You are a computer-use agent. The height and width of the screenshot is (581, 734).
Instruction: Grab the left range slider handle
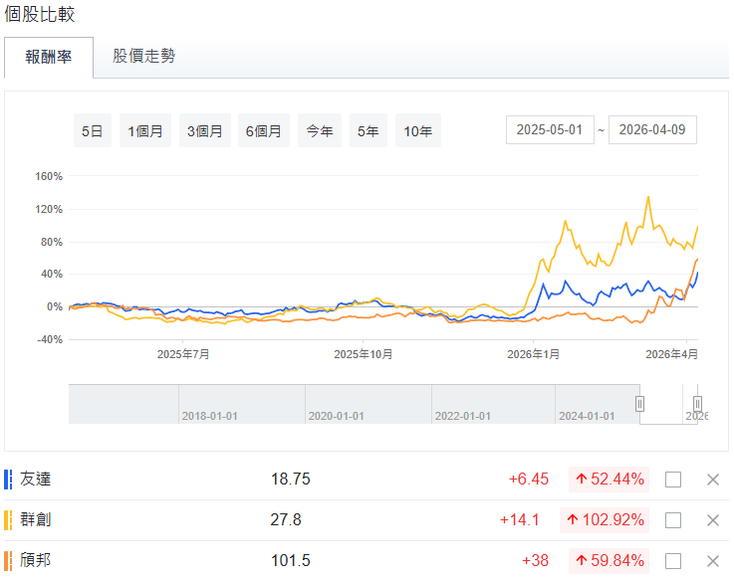(x=640, y=403)
